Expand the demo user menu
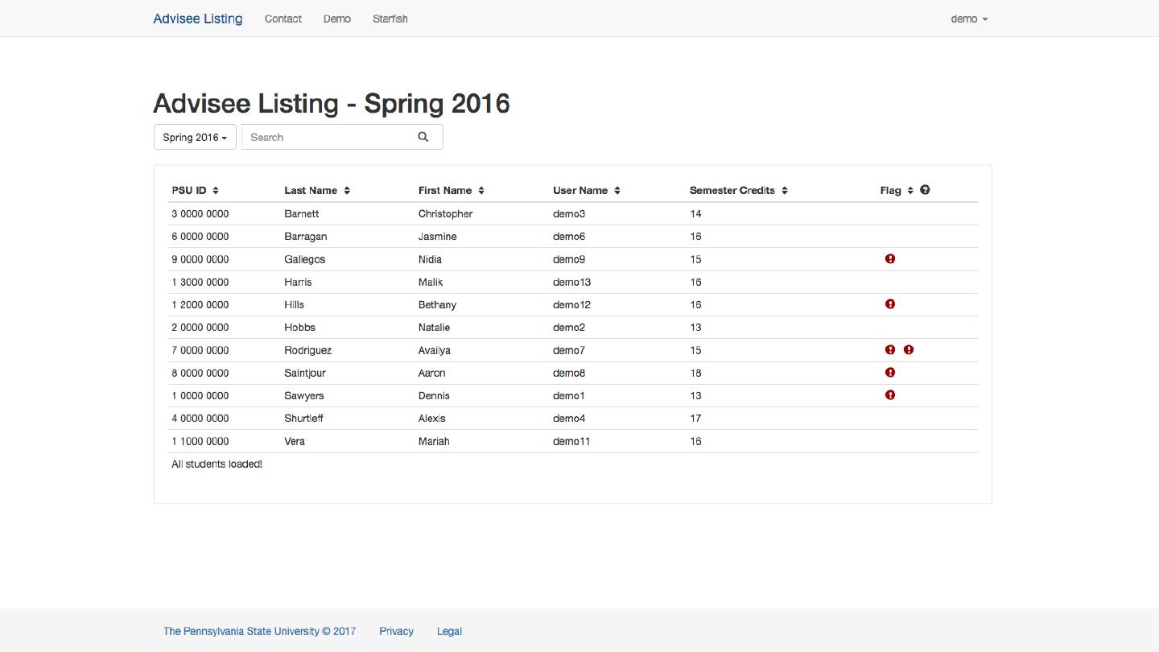The image size is (1159, 652). 968,19
